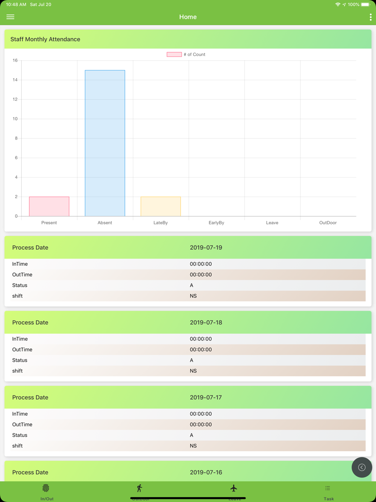Click the Wi-Fi indicator in status bar
Viewport: 376px width, 502px height.
[338, 5]
